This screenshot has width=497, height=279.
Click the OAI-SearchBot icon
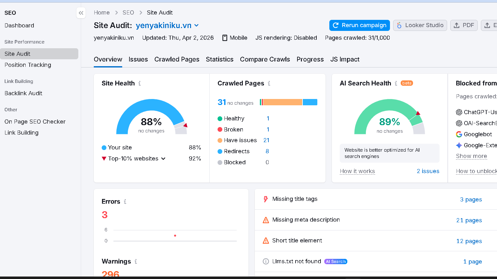(459, 123)
